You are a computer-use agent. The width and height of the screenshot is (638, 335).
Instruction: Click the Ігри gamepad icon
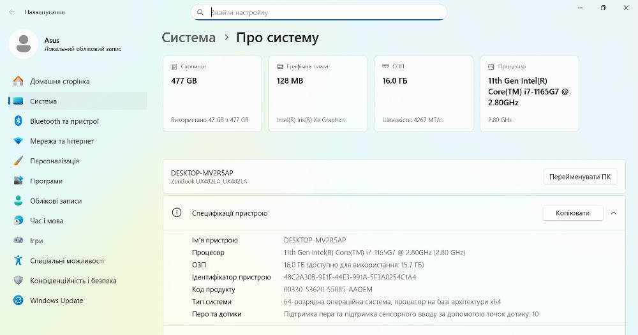(19, 241)
